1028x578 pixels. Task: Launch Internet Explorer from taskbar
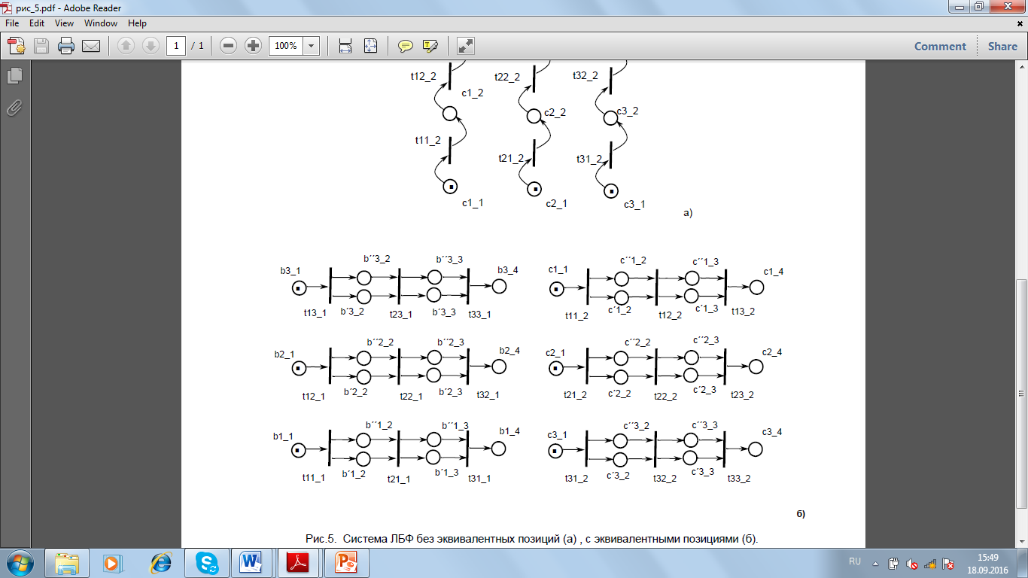(160, 563)
